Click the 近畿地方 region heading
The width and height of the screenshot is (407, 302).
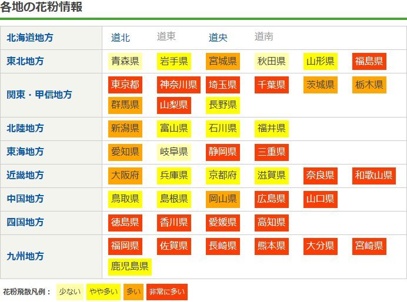pyautogui.click(x=25, y=175)
